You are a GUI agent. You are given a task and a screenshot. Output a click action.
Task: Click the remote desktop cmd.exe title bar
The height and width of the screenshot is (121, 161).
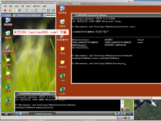coord(116,15)
